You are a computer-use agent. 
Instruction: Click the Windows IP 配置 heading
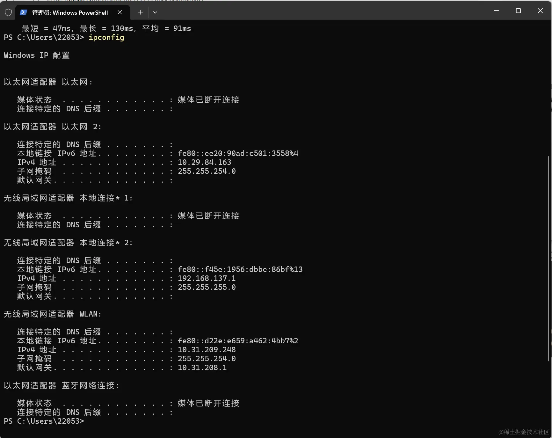click(x=37, y=55)
